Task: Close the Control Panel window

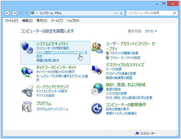Action: point(173,4)
